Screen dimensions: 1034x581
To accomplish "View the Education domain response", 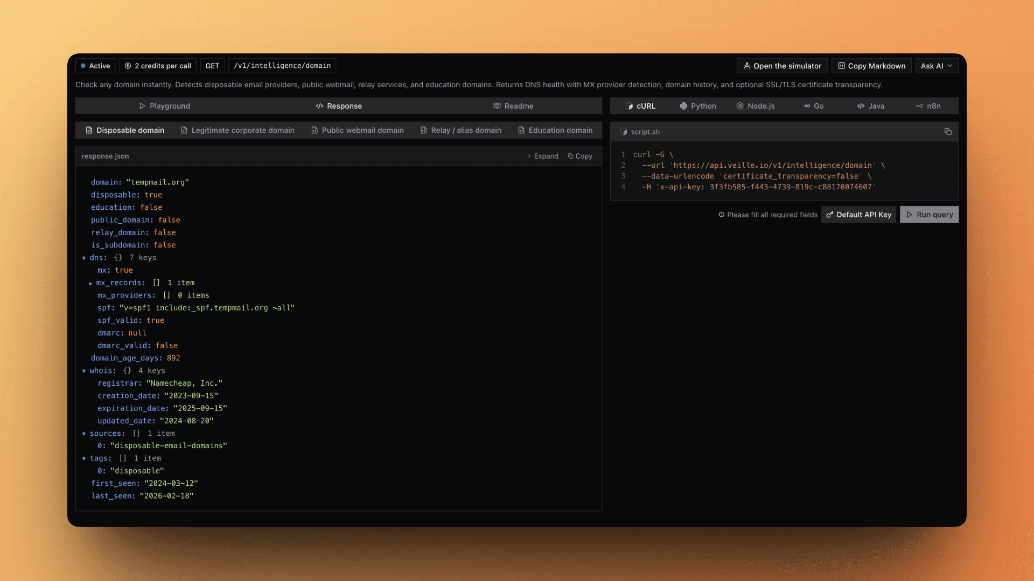I will pos(555,130).
